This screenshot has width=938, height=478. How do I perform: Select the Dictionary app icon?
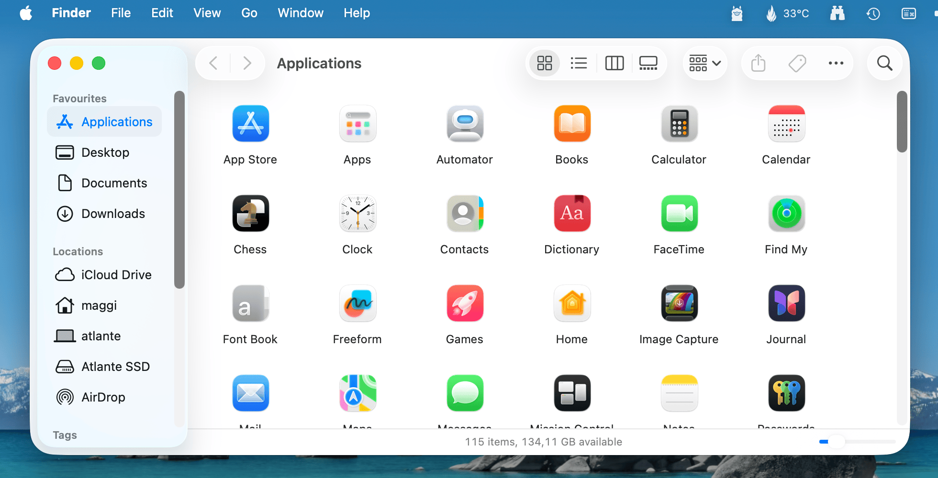pos(572,214)
